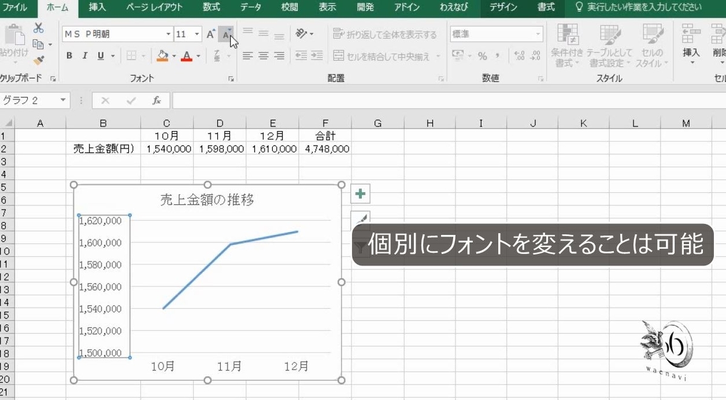Image resolution: width=726 pixels, height=400 pixels.
Task: Toggle italic formatting
Action: tap(84, 55)
